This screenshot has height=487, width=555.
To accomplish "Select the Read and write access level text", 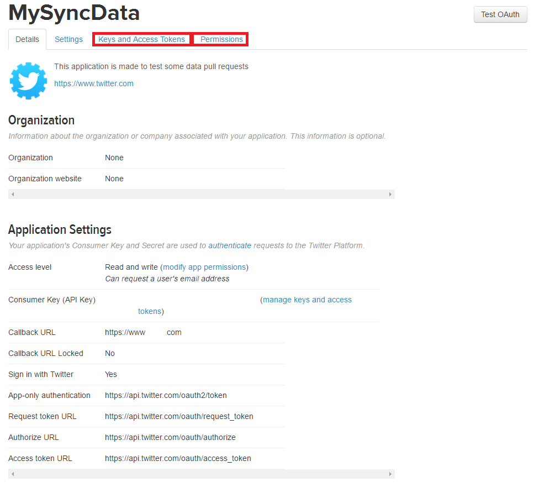I will 131,267.
